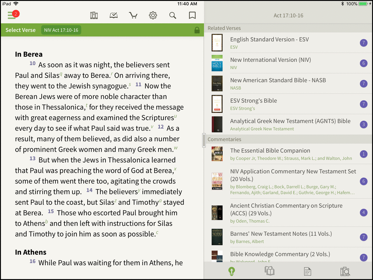Open Barnes' New Testament Notes row
The image size is (373, 280).
tap(288, 237)
